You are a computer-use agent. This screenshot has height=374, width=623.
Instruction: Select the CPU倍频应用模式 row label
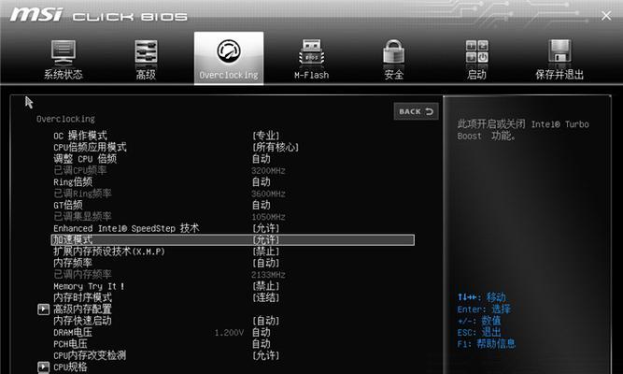(x=90, y=147)
